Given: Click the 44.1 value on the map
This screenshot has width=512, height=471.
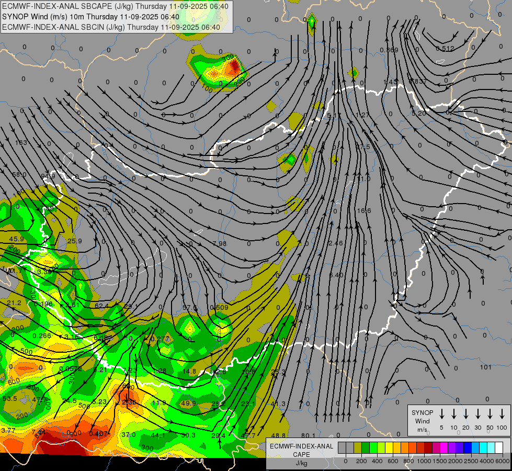Looking at the screenshot, I should (x=158, y=435).
